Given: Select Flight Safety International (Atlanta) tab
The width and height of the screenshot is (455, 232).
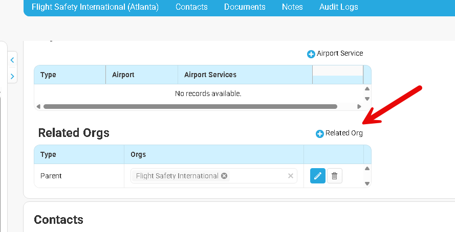Looking at the screenshot, I should pyautogui.click(x=95, y=7).
